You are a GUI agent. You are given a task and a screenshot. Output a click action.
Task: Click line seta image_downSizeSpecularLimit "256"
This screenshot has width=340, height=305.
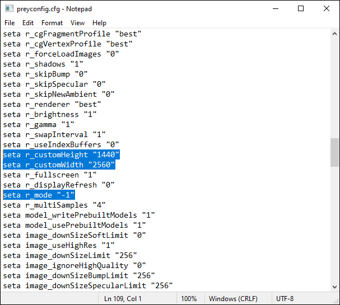88,286
